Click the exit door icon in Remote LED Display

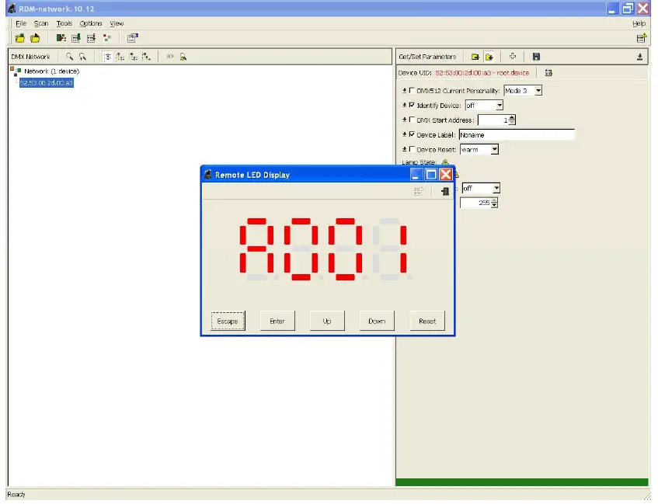click(443, 189)
